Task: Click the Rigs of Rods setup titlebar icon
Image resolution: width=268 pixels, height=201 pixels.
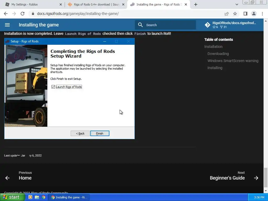Action: pos(7,41)
